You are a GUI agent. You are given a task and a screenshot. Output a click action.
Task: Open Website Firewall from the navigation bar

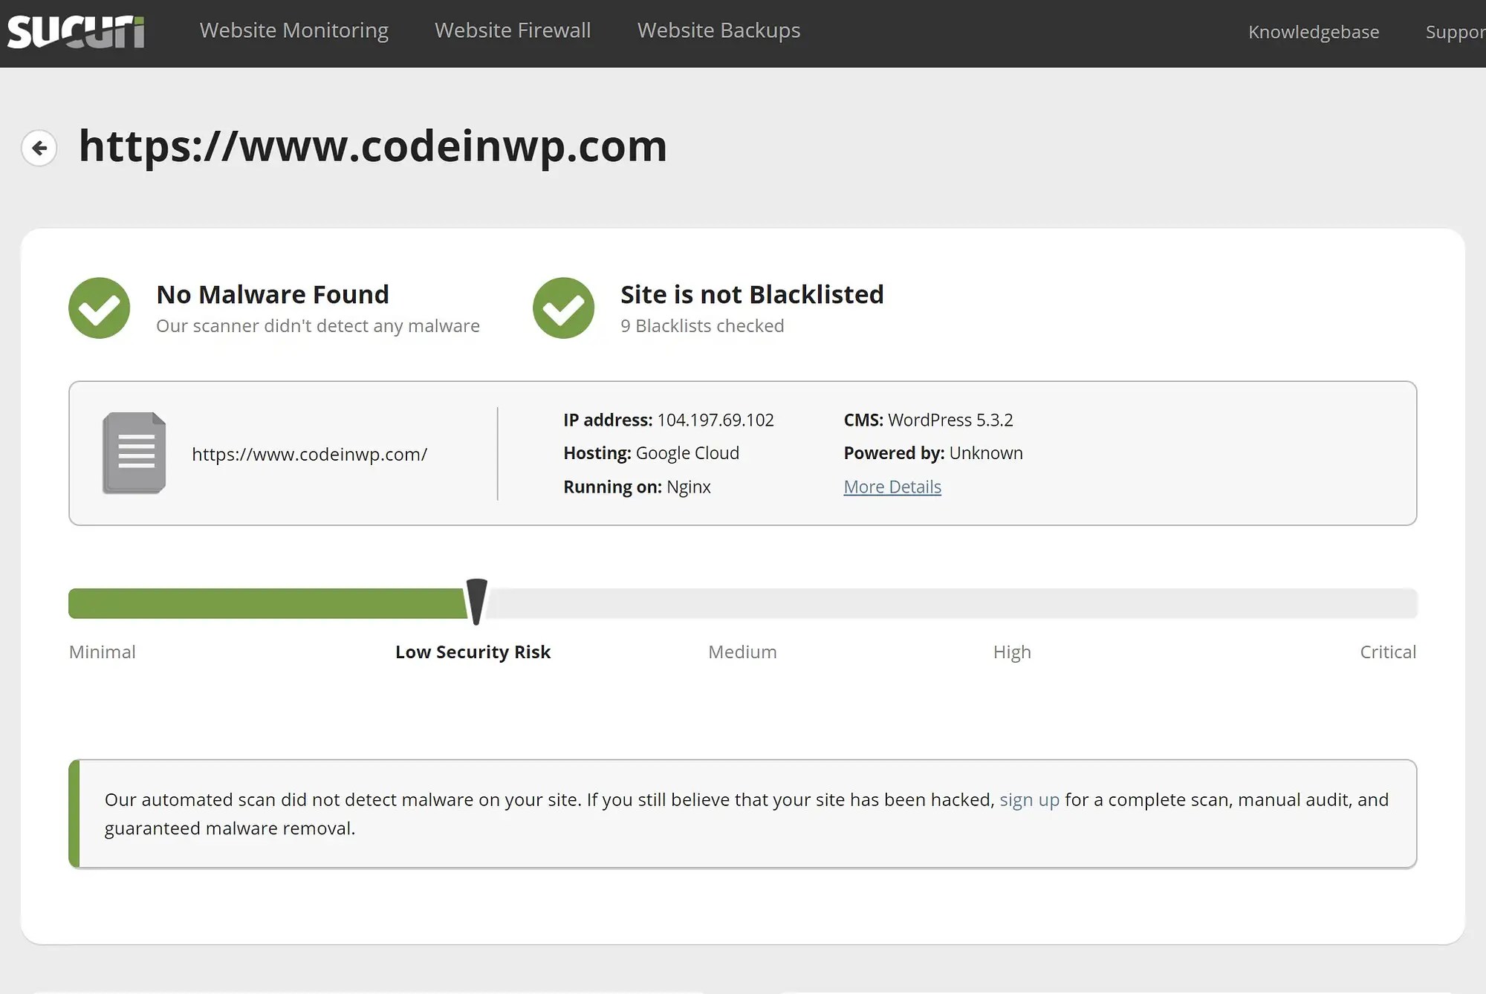(512, 30)
